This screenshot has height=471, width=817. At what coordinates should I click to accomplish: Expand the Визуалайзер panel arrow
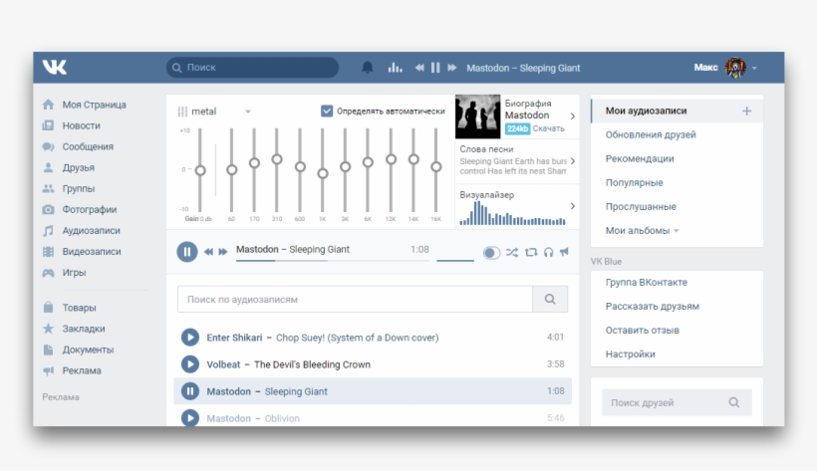point(573,206)
